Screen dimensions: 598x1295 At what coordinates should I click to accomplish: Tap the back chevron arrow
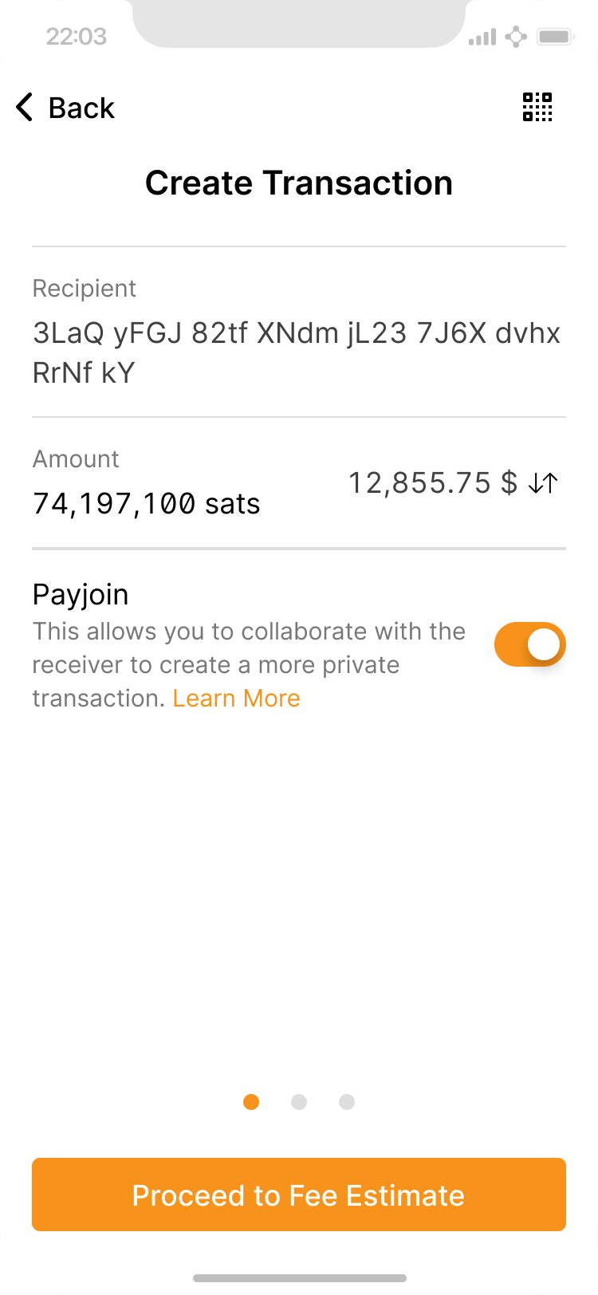tap(25, 107)
